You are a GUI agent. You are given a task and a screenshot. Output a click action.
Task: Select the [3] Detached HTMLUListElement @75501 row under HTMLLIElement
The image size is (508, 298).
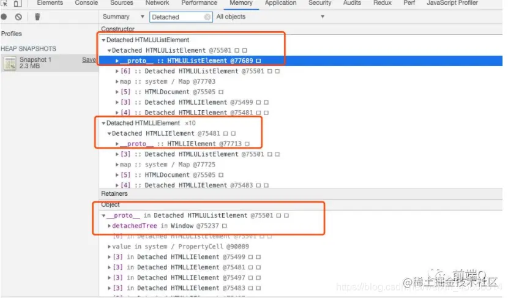tap(301, 154)
